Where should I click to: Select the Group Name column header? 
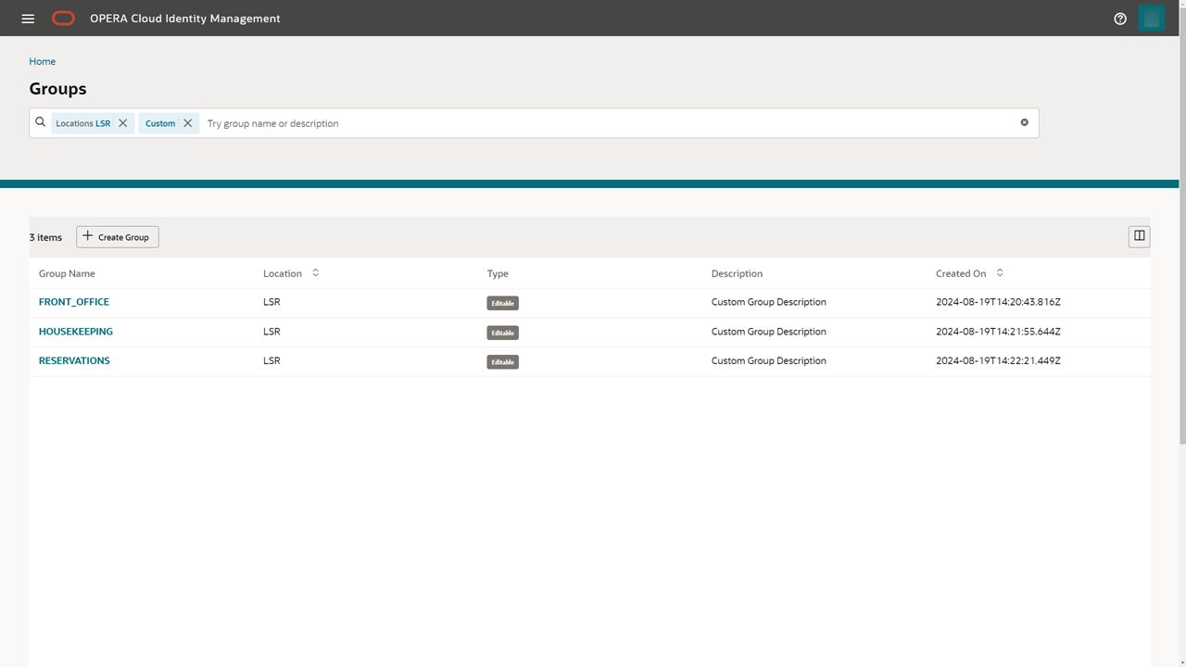[x=67, y=274]
